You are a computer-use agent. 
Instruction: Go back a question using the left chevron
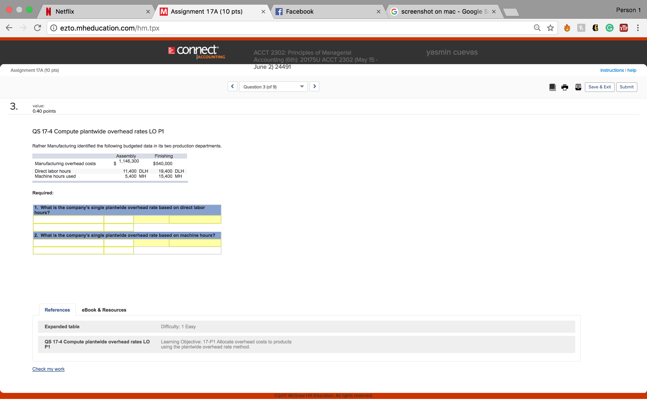(232, 86)
